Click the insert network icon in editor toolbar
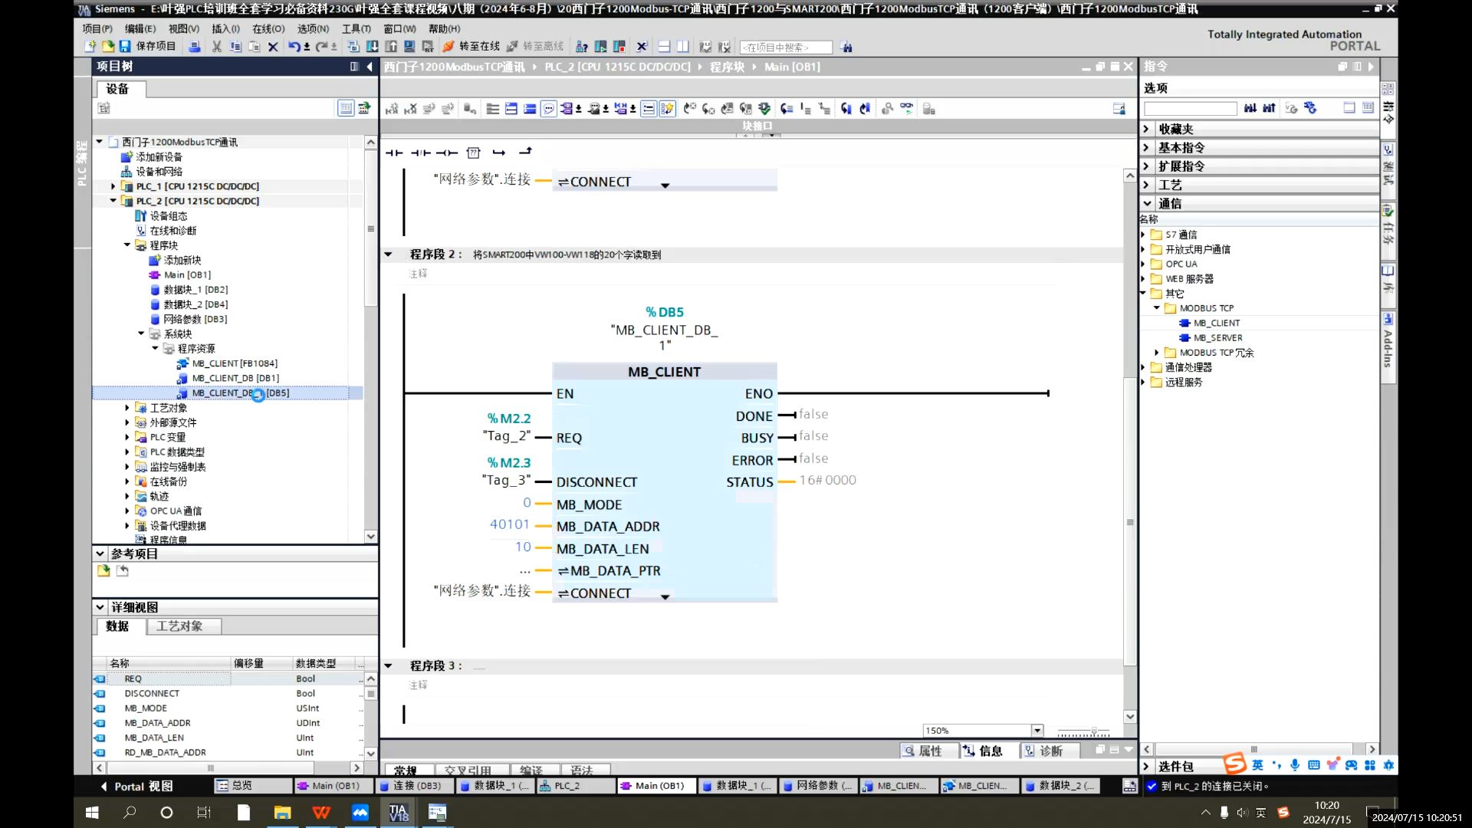Image resolution: width=1472 pixels, height=828 pixels. click(392, 109)
